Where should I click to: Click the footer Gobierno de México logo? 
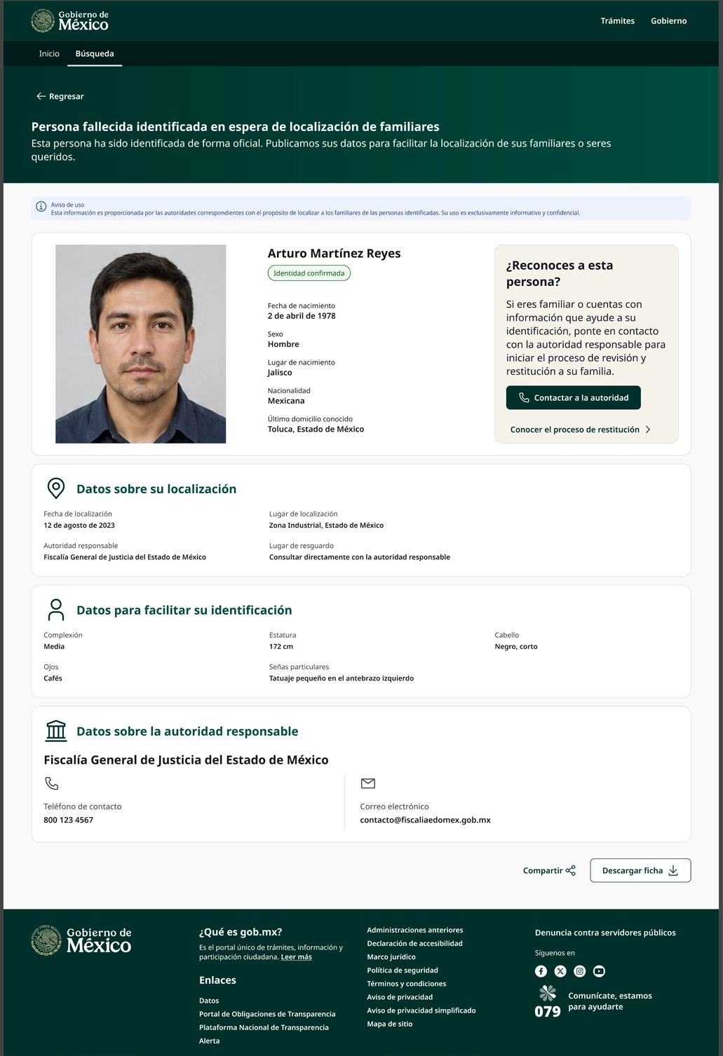pos(81,940)
